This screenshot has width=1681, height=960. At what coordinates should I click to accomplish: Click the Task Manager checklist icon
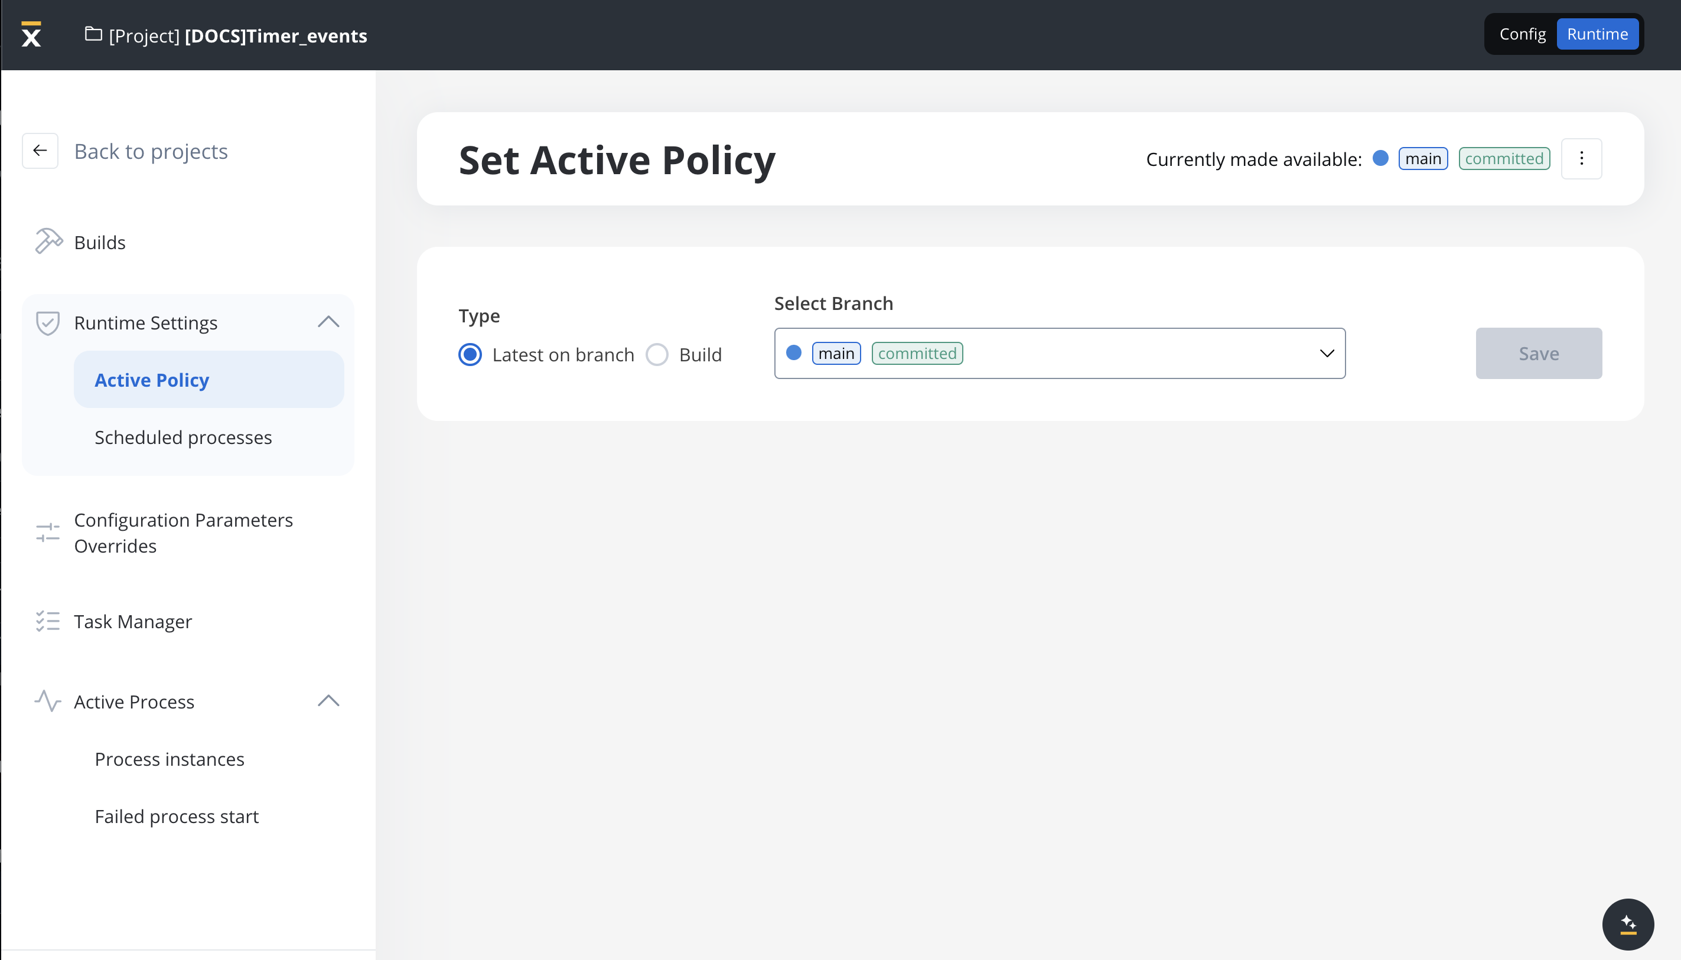click(x=47, y=621)
